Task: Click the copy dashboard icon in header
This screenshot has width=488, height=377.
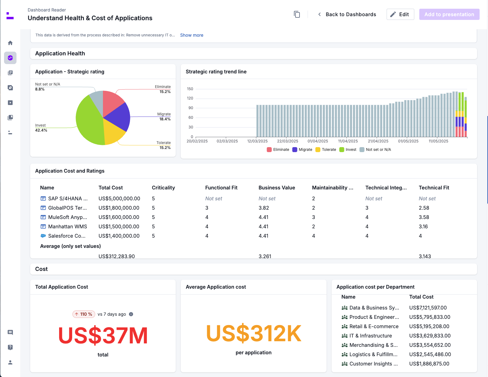Action: click(297, 14)
